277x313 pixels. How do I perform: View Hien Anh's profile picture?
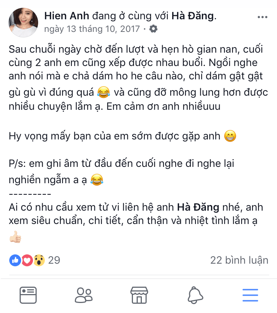[x=23, y=22]
